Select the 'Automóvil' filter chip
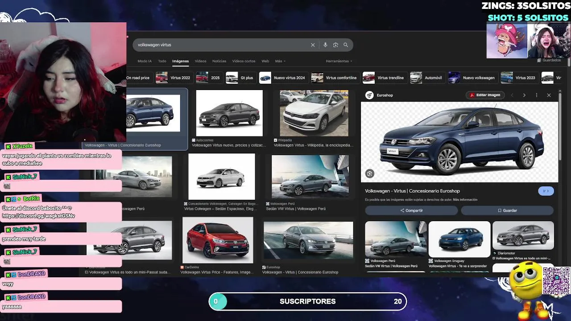Screen dimensions: 571x321 coord(426,78)
